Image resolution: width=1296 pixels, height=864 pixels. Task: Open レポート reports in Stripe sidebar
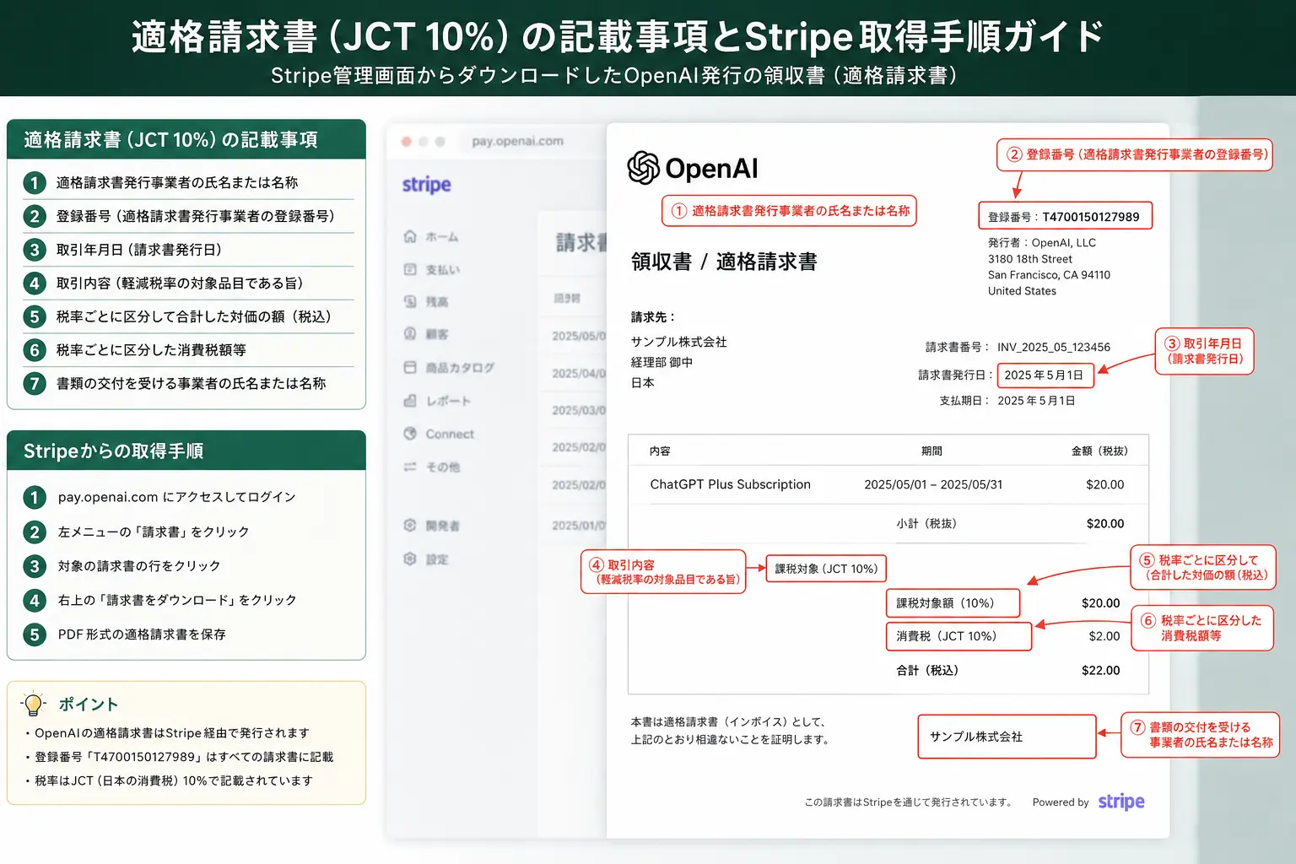tap(437, 401)
